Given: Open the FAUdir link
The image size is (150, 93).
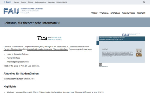Looking at the screenshot, I should click(x=30, y=2).
